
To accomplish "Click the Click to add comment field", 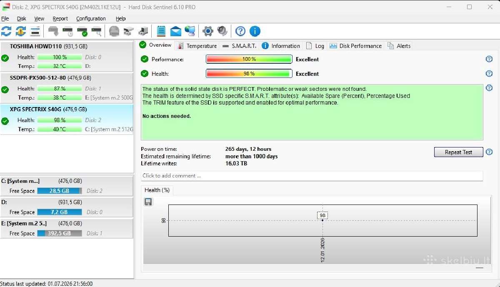I will coord(312,176).
